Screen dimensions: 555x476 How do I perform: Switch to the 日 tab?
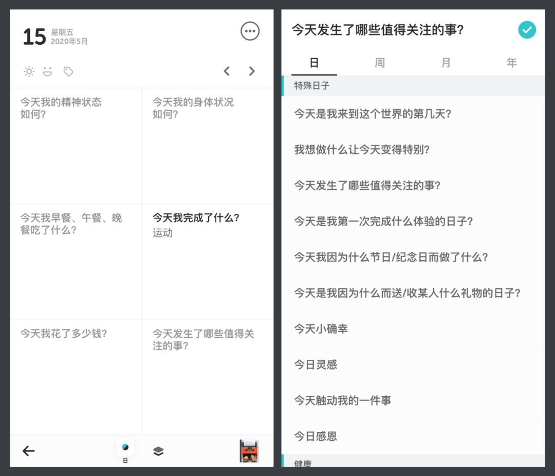pyautogui.click(x=314, y=63)
